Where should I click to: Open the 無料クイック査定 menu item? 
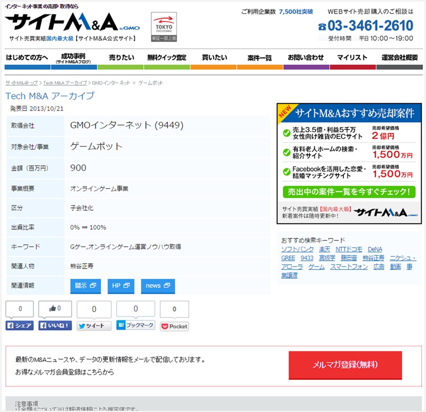(167, 60)
